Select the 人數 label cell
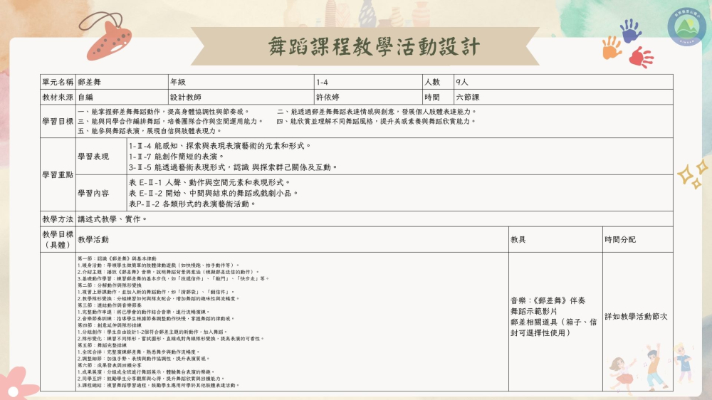 click(438, 82)
